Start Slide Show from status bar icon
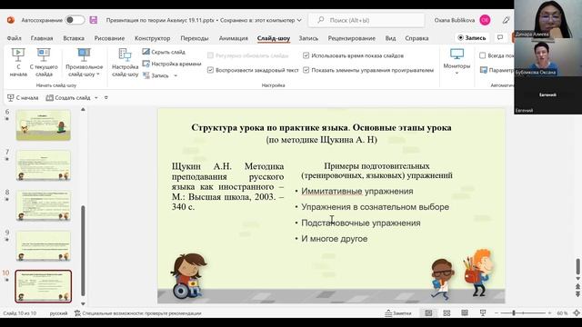The height and width of the screenshot is (327, 582). coord(483,313)
